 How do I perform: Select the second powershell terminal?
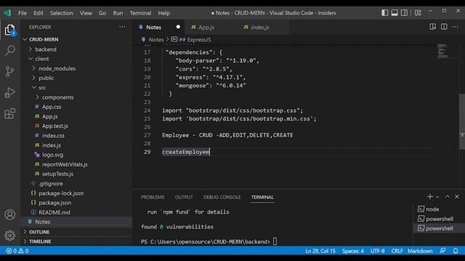440,228
